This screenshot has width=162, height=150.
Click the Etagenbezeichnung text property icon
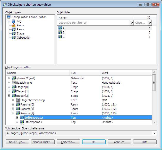[18, 100]
